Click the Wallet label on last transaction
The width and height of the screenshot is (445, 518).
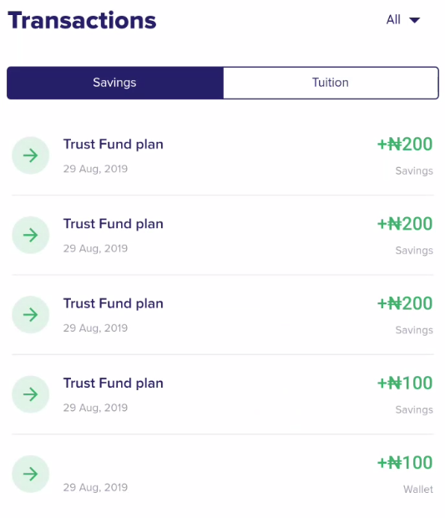pyautogui.click(x=418, y=490)
